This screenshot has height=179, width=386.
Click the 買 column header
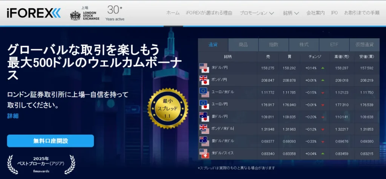point(289,57)
